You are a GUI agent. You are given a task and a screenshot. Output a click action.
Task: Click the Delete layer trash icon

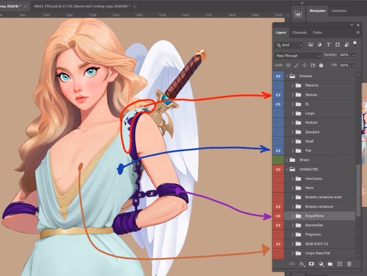click(349, 264)
